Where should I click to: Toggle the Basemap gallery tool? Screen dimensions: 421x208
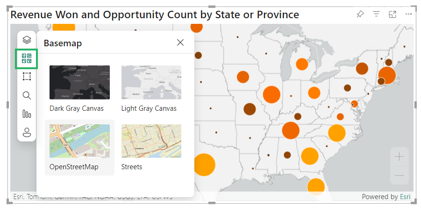click(27, 58)
